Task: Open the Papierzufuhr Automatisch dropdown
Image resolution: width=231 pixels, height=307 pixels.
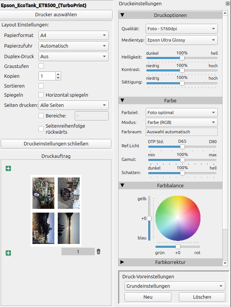Action: 73,46
